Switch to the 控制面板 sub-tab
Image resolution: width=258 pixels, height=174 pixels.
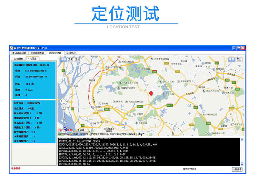coord(19,59)
